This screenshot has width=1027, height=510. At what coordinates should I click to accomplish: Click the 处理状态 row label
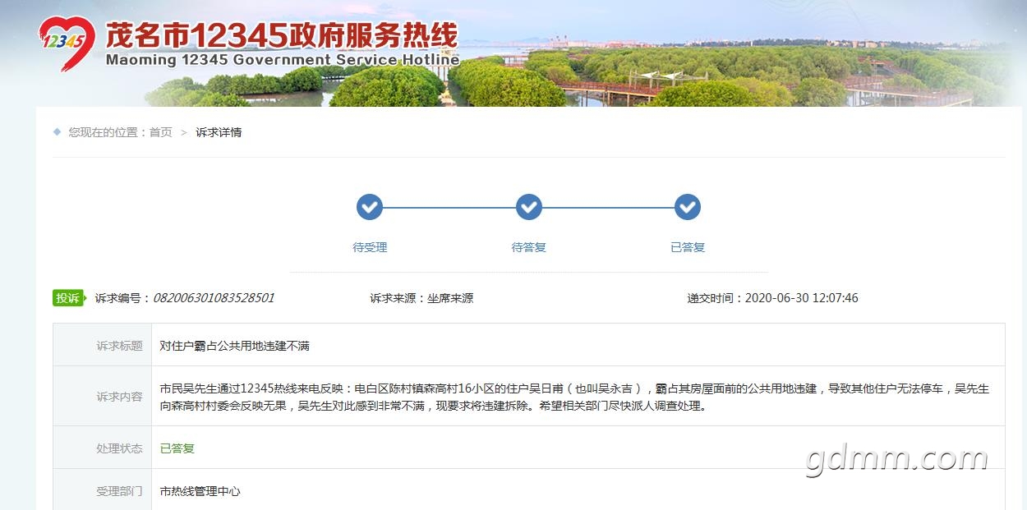tap(119, 448)
